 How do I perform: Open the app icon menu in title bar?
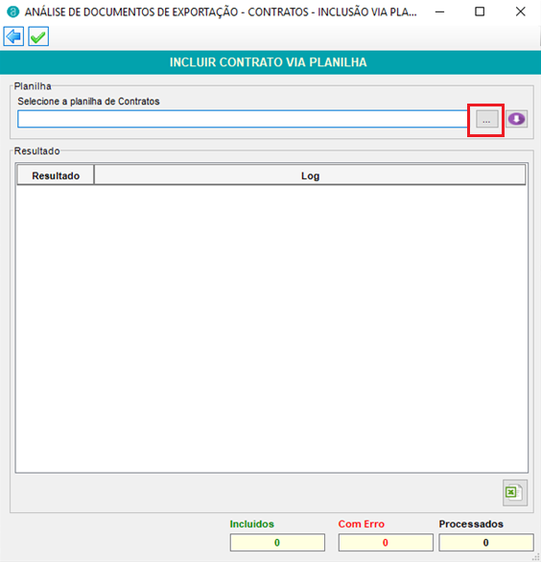(x=12, y=12)
